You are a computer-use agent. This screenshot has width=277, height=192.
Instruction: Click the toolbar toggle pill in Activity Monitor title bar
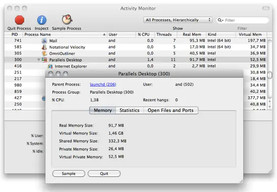point(266,8)
